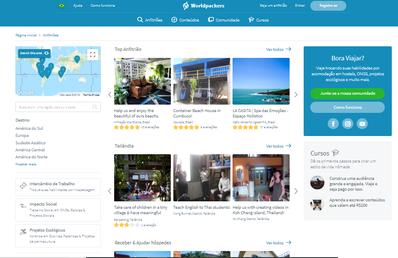
Task: Click the Brazil flag language icon
Action: point(62,6)
